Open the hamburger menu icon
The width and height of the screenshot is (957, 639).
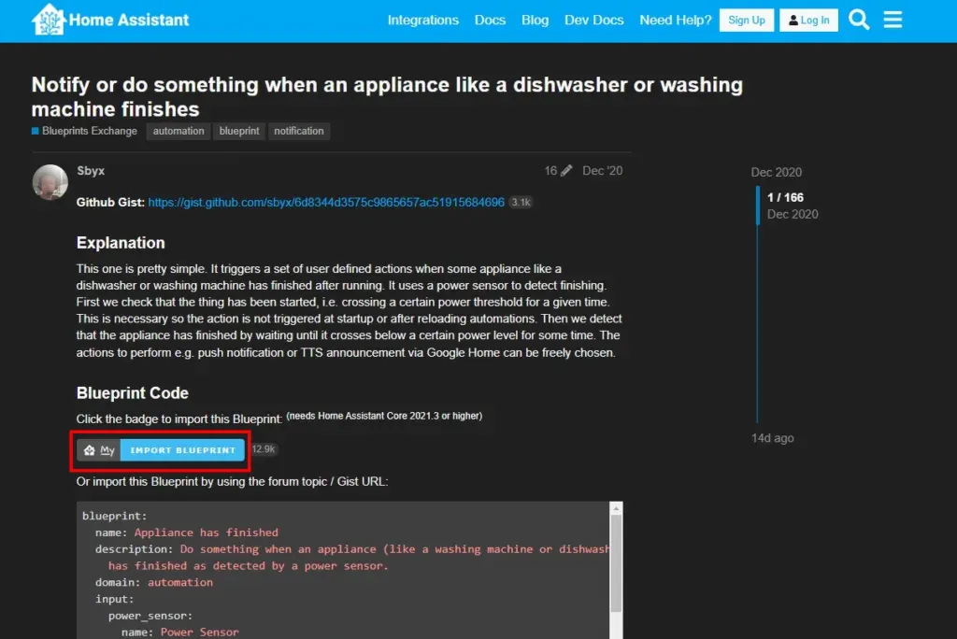coord(893,20)
